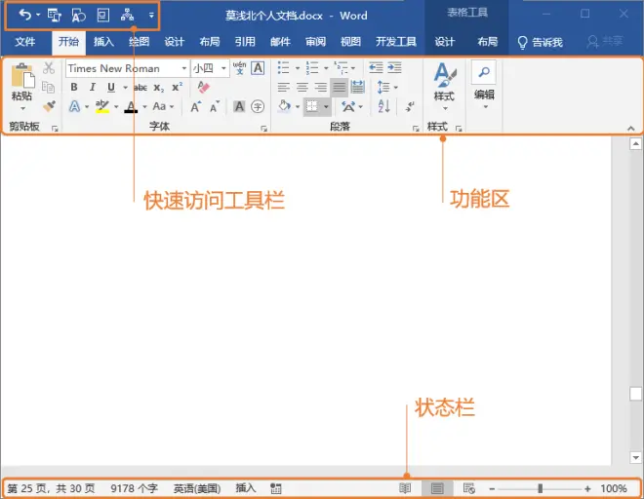Select the Format Painter brush
This screenshot has width=644, height=499.
[49, 106]
